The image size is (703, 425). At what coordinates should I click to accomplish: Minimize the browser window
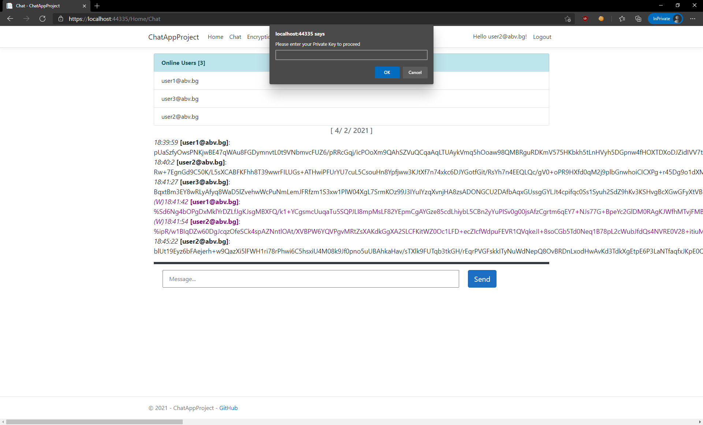pyautogui.click(x=661, y=5)
